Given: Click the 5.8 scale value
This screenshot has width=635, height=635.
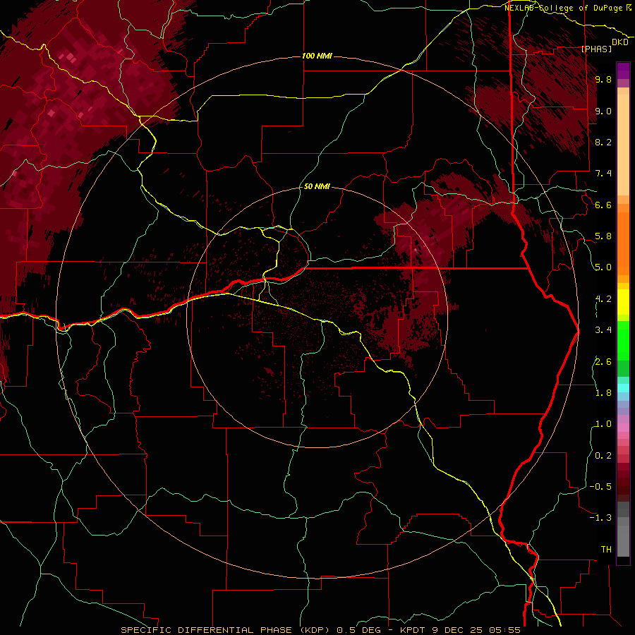Looking at the screenshot, I should 603,236.
